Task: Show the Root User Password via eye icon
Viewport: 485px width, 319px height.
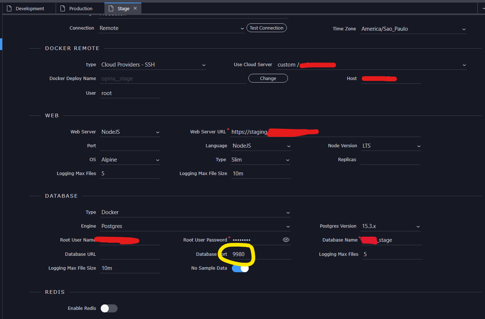Action: [286, 240]
